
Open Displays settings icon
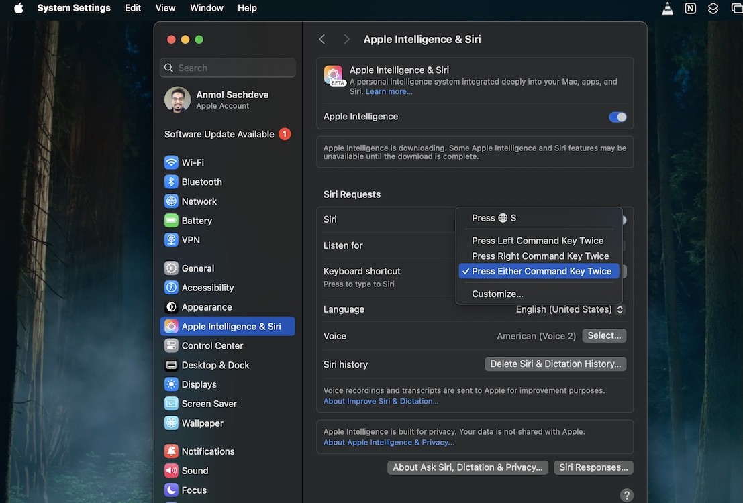click(x=171, y=384)
